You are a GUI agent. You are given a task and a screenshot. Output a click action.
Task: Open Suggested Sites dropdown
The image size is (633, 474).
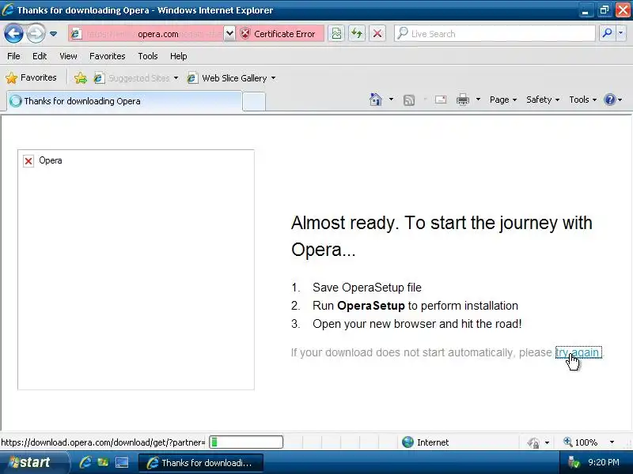[135, 77]
